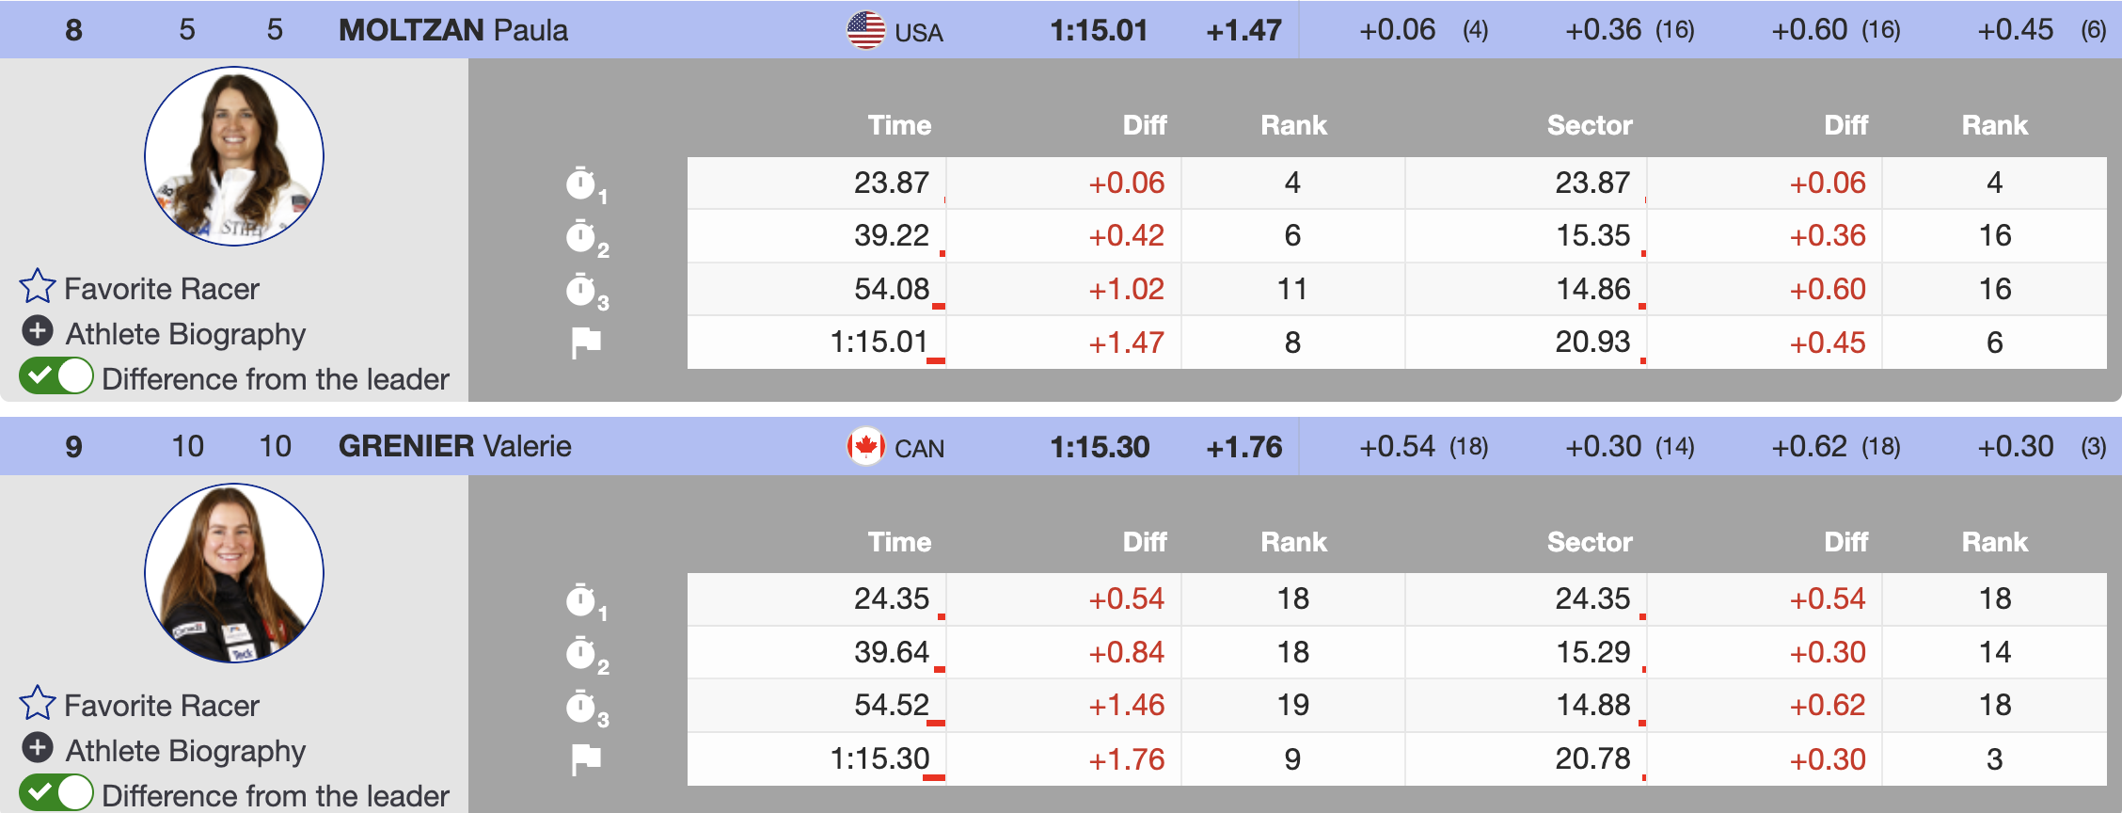This screenshot has height=813, width=2122.
Task: Collapse the MOLTZAN Paula result row
Action: pos(452,30)
